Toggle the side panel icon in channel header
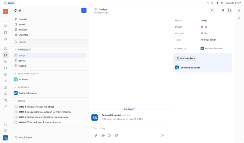This screenshot has height=143, width=244. point(223,10)
